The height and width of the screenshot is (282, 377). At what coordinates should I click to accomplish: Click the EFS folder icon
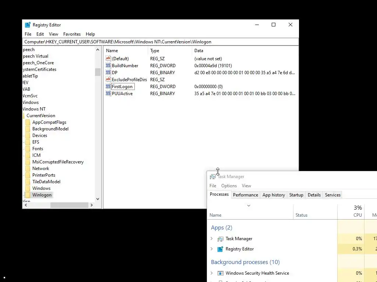pos(28,142)
